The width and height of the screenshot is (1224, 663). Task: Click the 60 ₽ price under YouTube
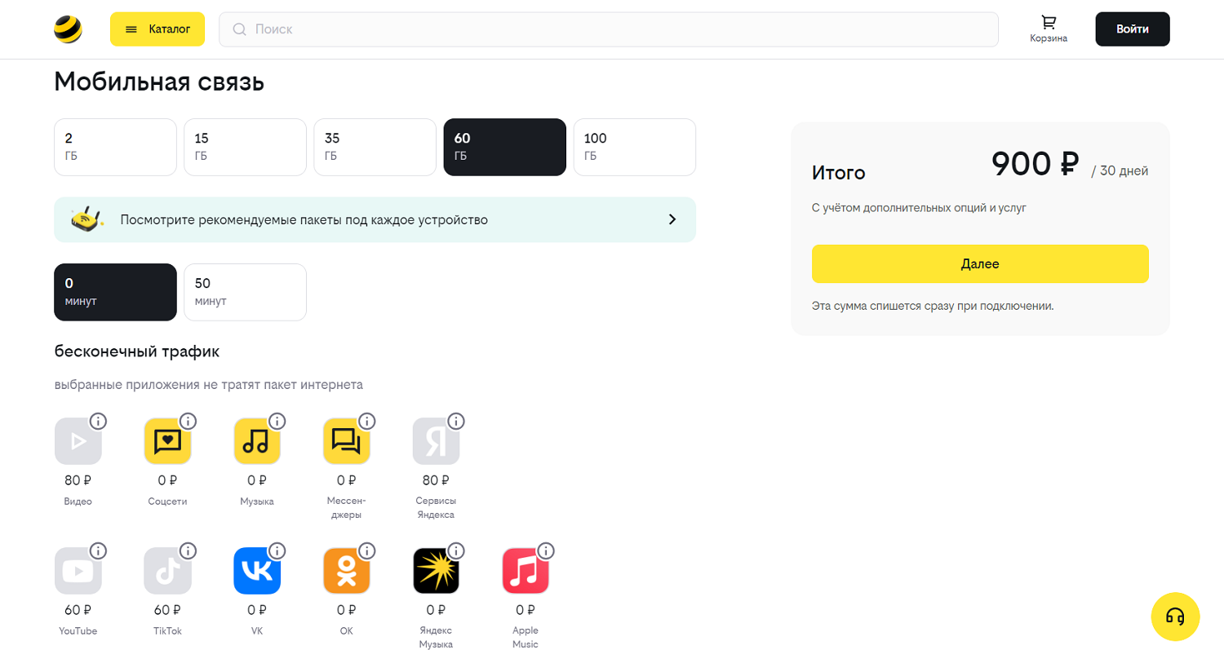(78, 610)
